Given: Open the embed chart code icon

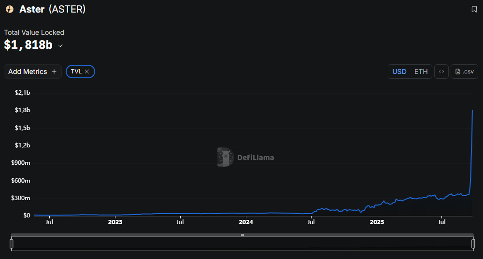Looking at the screenshot, I should tap(441, 72).
